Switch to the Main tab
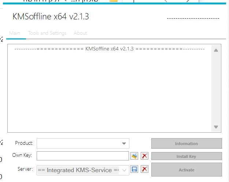Image resolution: width=229 pixels, height=182 pixels. pos(15,33)
